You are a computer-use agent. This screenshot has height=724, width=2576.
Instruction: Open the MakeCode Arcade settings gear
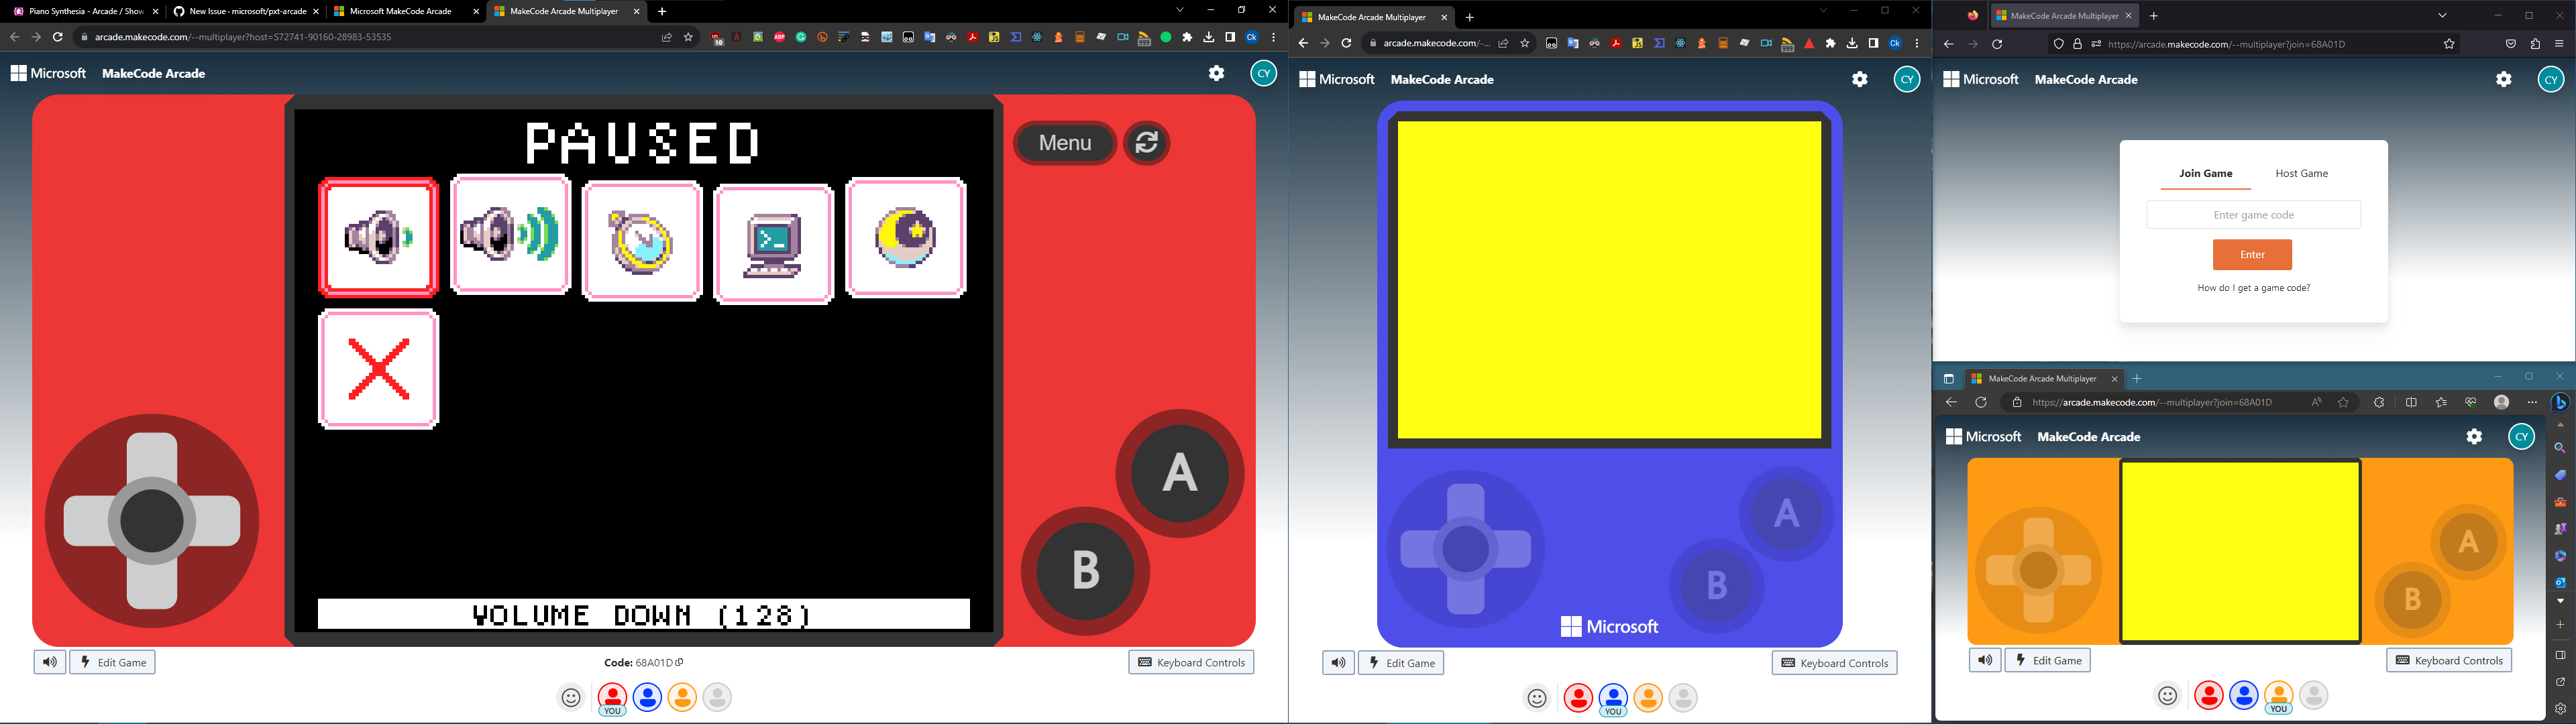pos(1216,73)
